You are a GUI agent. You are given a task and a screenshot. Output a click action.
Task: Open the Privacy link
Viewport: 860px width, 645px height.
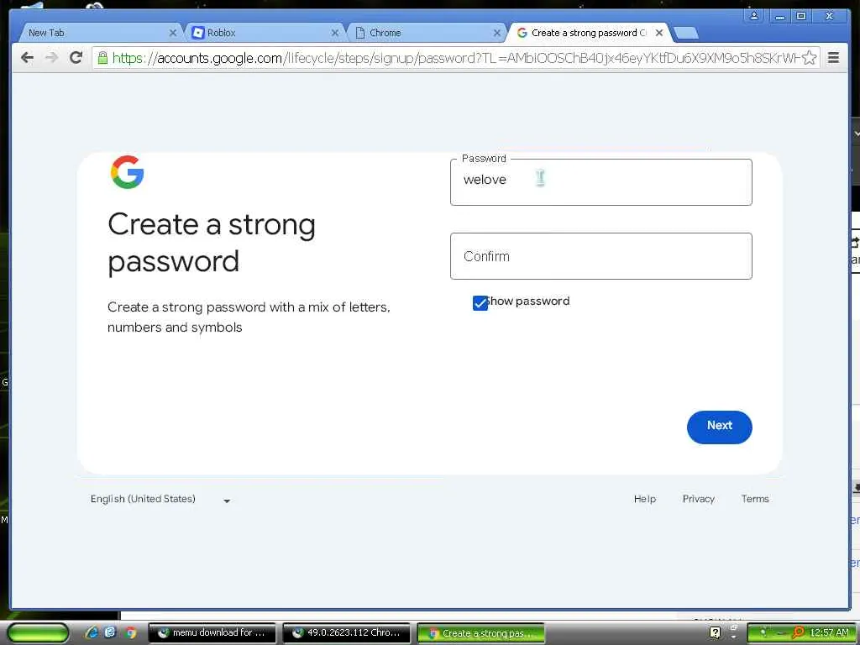[698, 499]
